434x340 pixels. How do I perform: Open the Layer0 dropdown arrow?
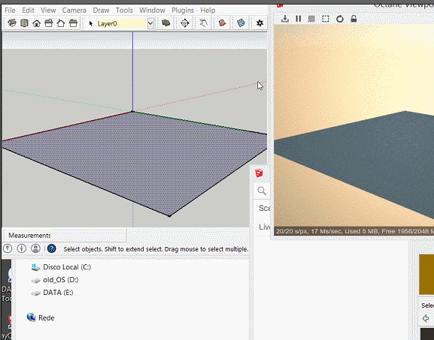pos(150,23)
